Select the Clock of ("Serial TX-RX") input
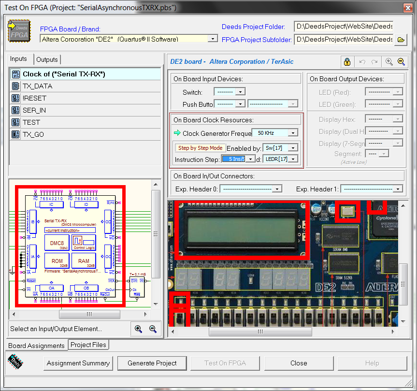The height and width of the screenshot is (391, 417). 85,74
